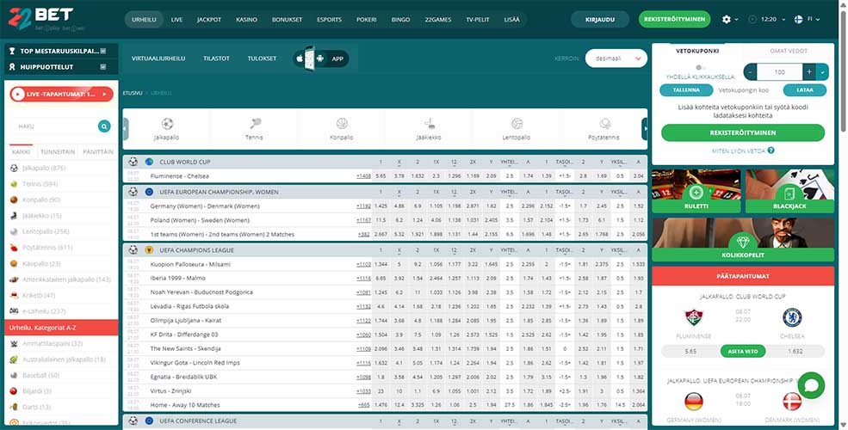Screen dimensions: 848x430
Task: Open the Lisää menu in top navigation
Action: 511,20
